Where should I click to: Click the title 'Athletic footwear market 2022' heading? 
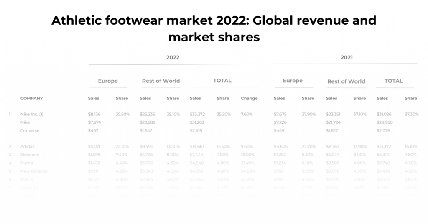(214, 28)
